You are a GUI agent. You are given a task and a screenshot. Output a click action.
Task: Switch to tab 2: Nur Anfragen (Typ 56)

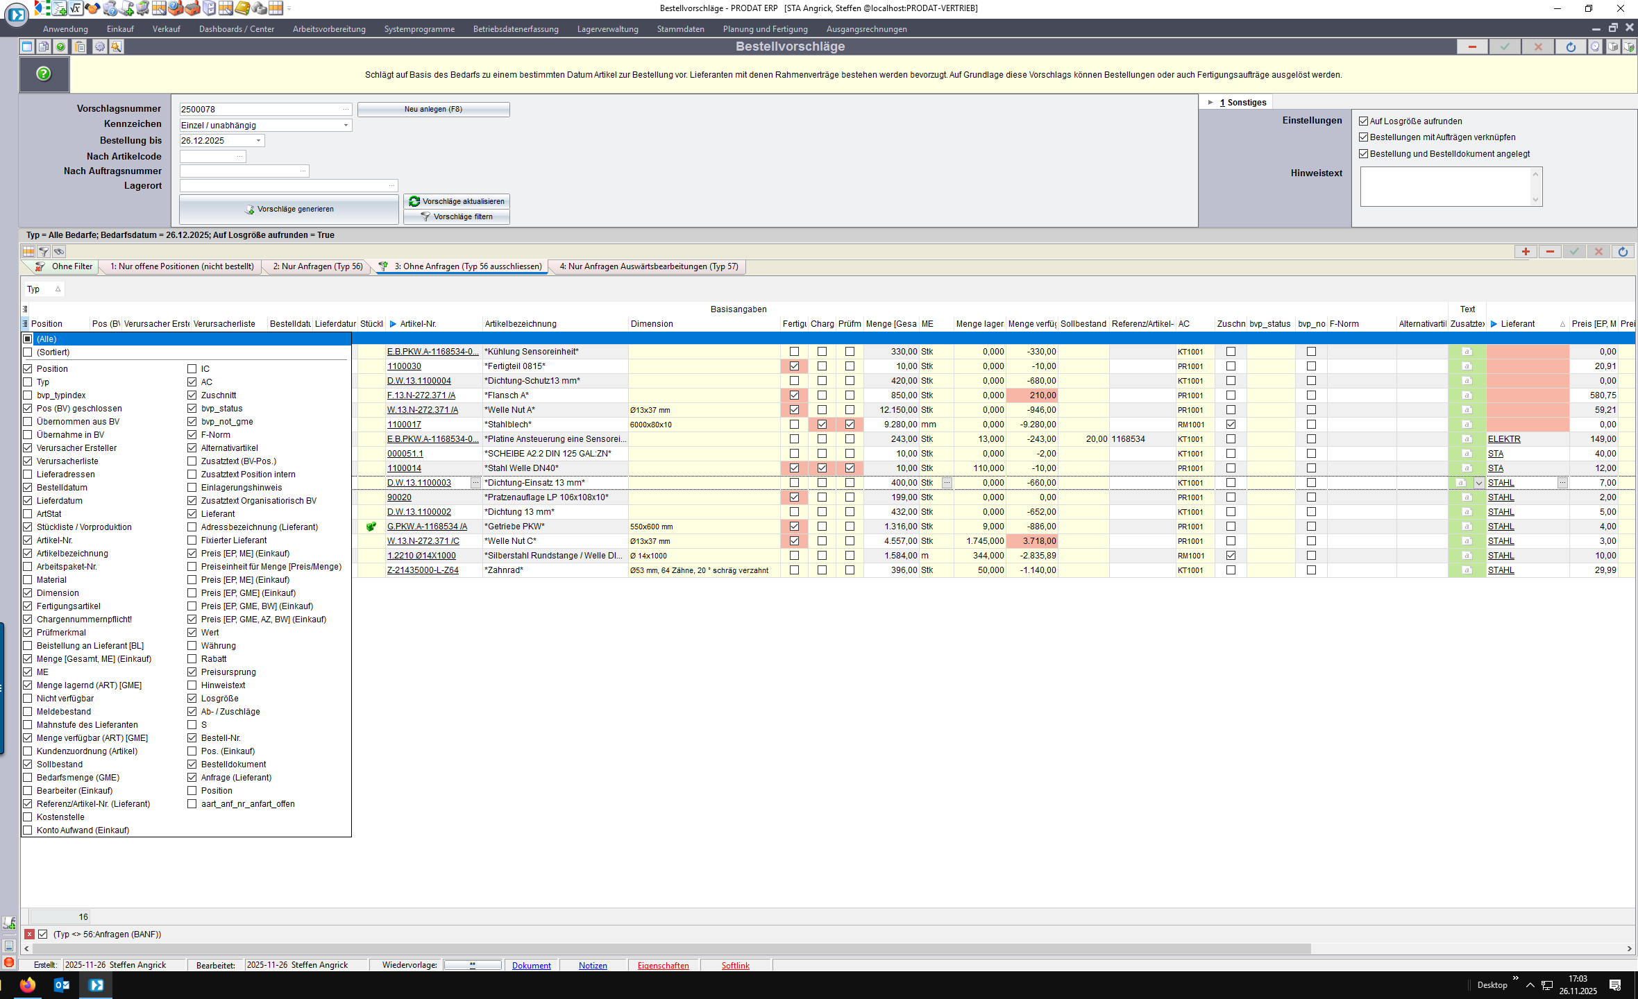tap(317, 266)
